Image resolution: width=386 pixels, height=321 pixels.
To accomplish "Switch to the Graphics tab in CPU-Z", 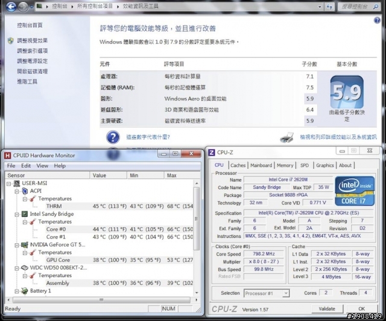I will point(325,166).
